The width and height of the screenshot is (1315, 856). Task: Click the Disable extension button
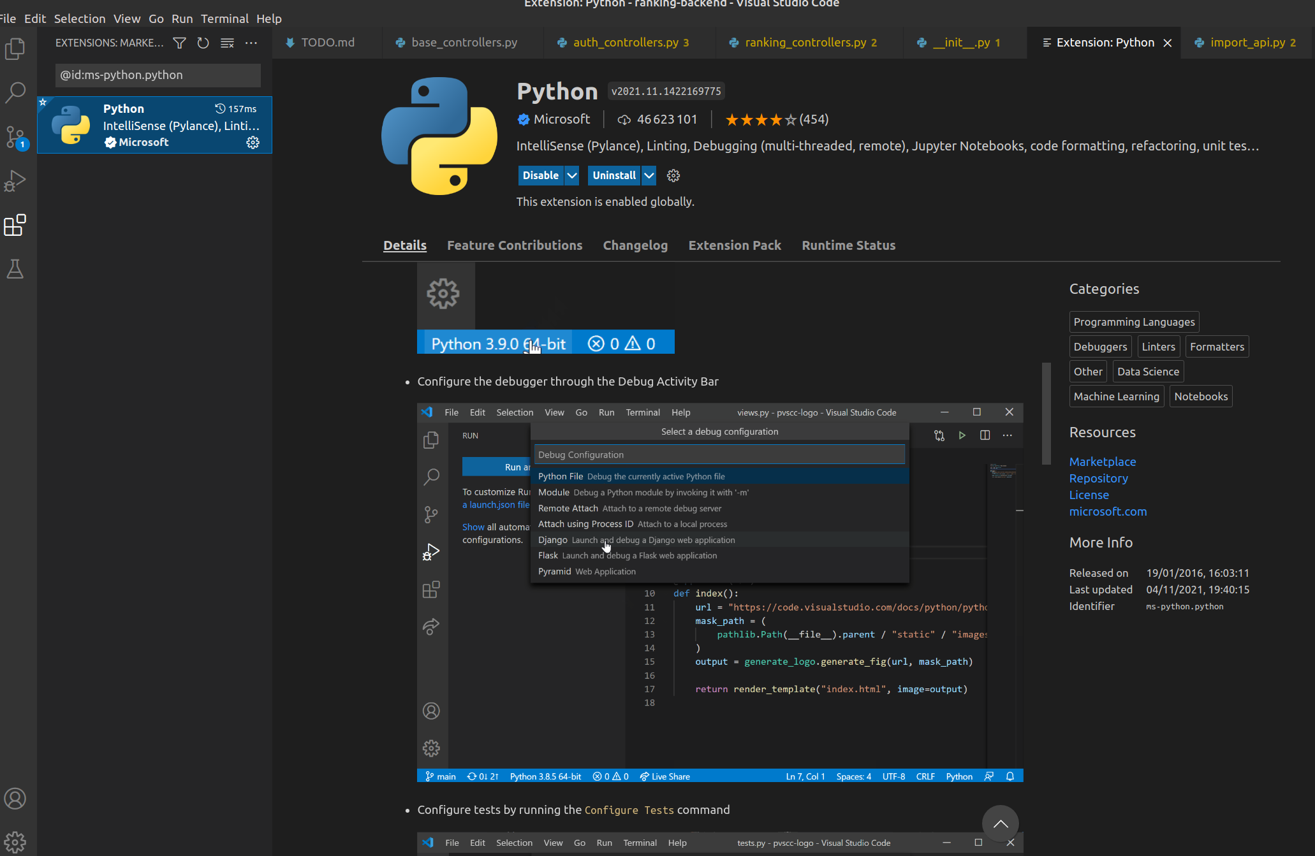(540, 175)
